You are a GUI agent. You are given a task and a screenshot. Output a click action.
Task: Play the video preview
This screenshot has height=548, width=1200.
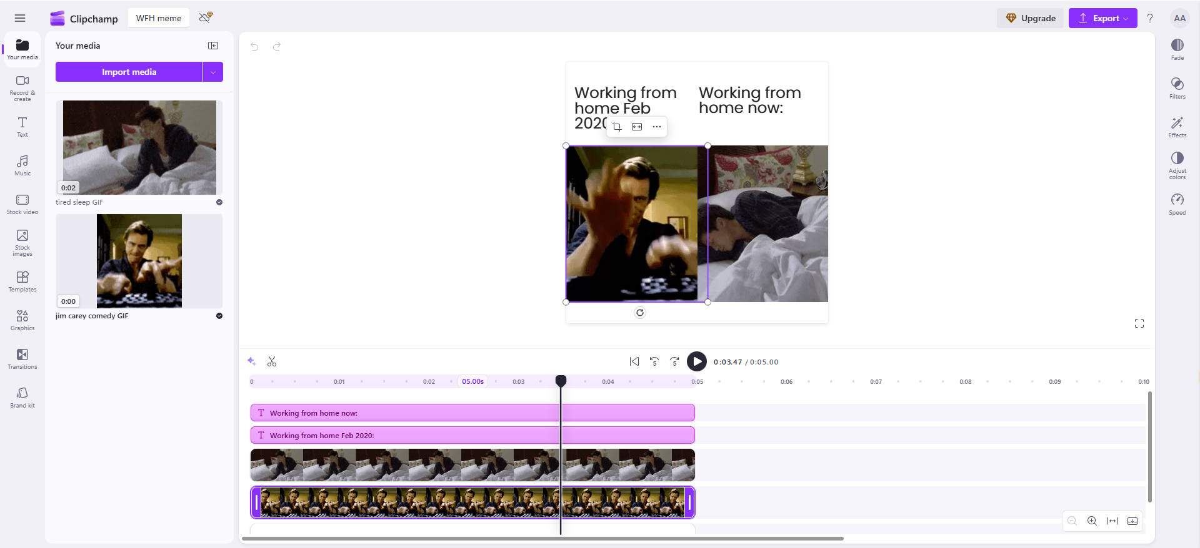click(696, 361)
